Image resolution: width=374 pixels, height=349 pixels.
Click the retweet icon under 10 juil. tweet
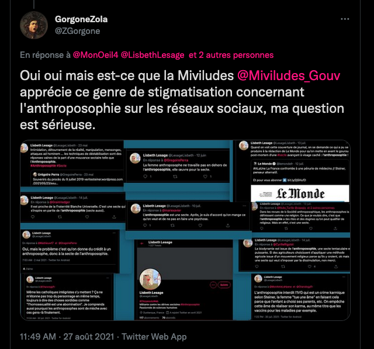pos(172,226)
